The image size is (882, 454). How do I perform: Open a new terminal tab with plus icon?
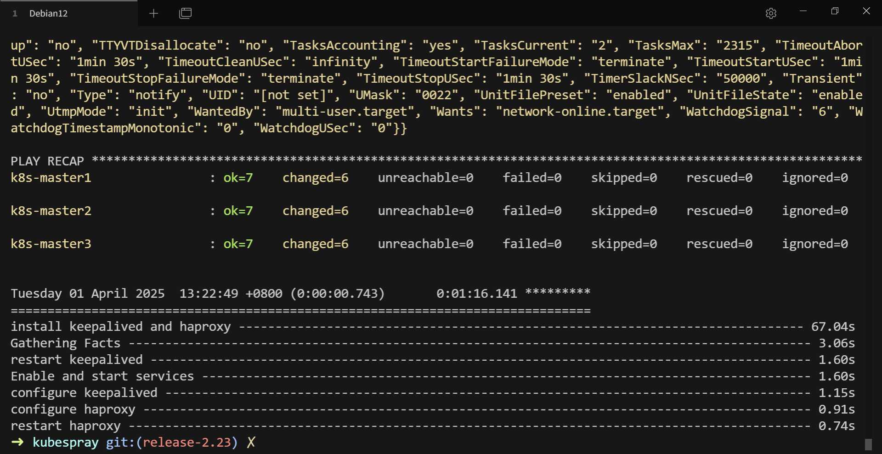(x=153, y=13)
